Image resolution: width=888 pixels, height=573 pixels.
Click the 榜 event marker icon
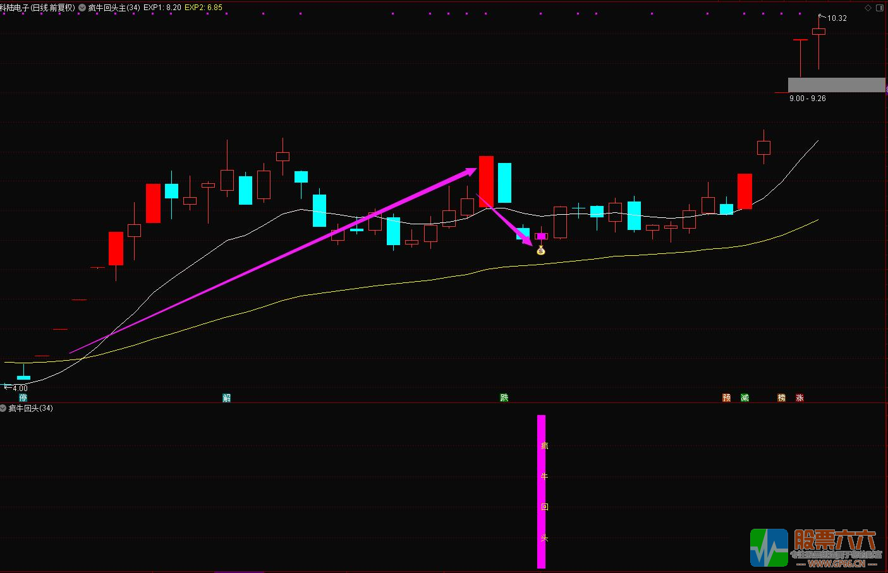coord(782,397)
